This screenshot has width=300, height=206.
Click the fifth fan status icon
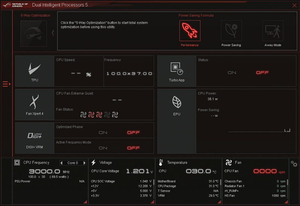[115, 115]
